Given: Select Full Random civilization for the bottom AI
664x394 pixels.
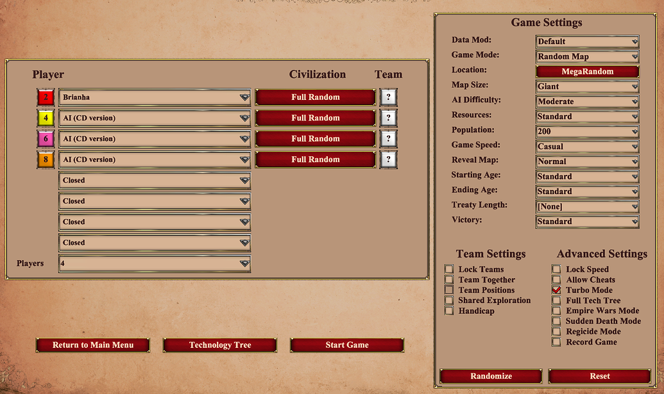Looking at the screenshot, I should pos(315,159).
